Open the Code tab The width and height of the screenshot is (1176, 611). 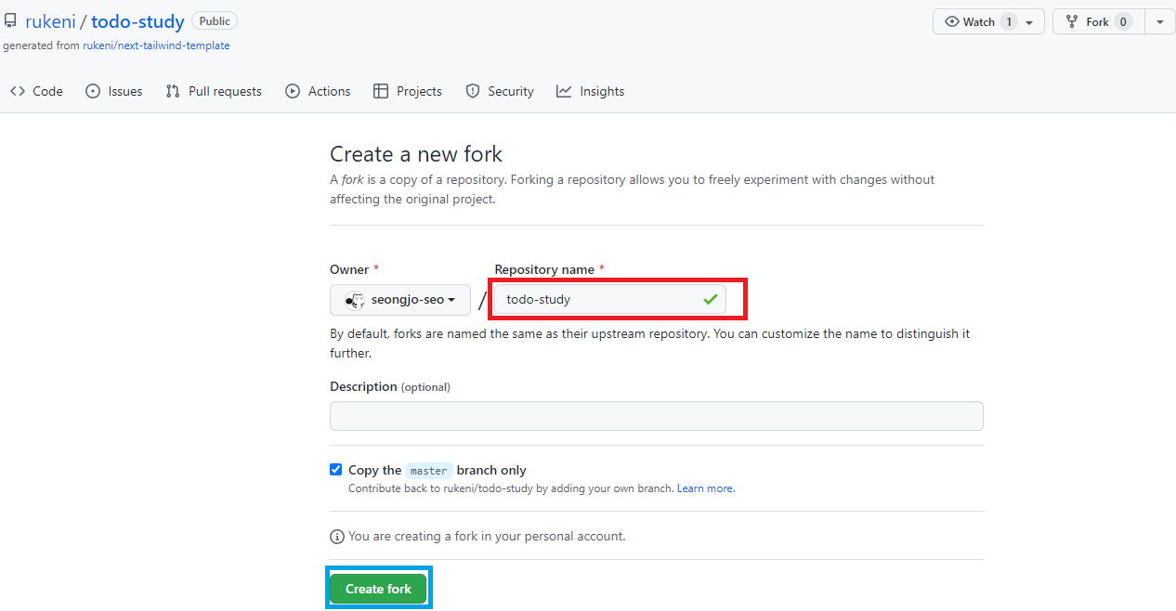[36, 91]
